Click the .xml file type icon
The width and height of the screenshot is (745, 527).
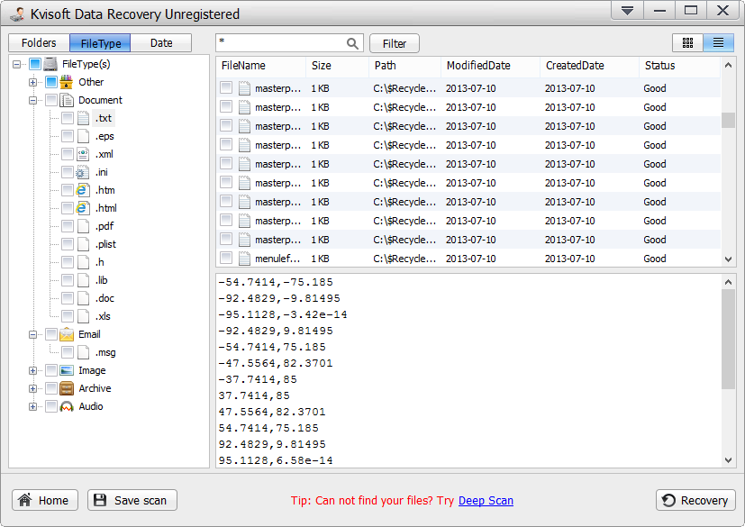83,154
